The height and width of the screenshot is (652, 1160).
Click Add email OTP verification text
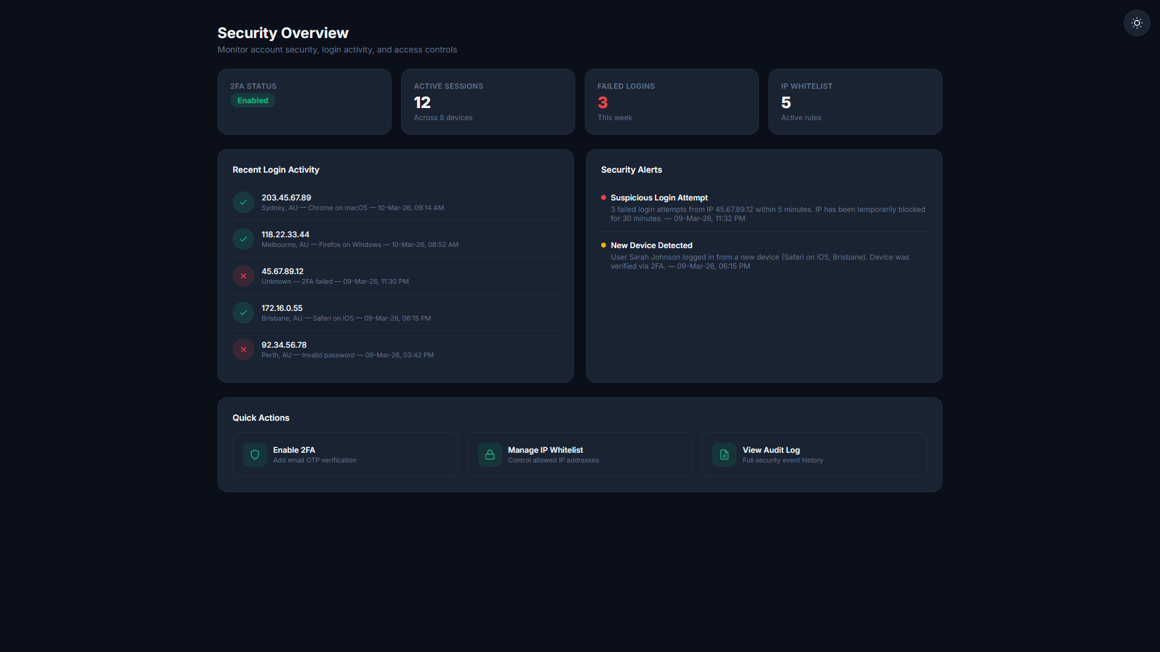click(x=315, y=460)
